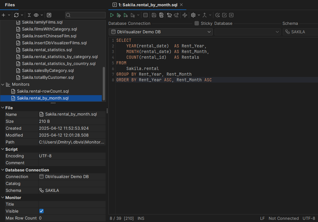Viewport: 318px width, 222px height.
Task: Collapse the Database Connection properties section
Action: pos(3,170)
